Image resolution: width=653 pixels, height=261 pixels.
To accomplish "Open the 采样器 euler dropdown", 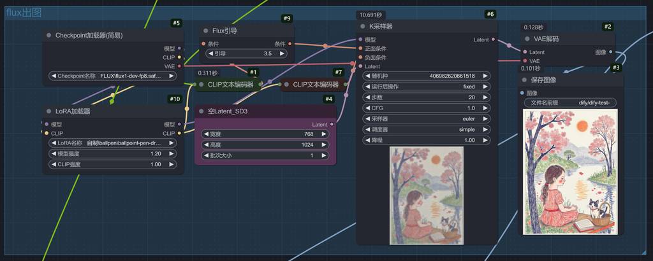I will point(427,118).
